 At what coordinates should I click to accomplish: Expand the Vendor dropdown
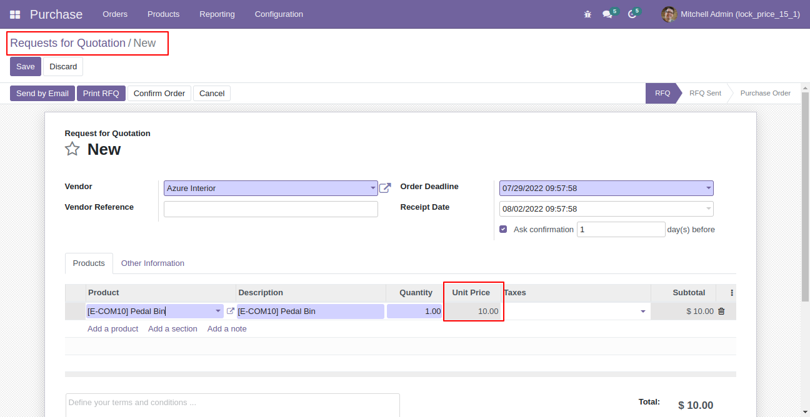pos(373,189)
